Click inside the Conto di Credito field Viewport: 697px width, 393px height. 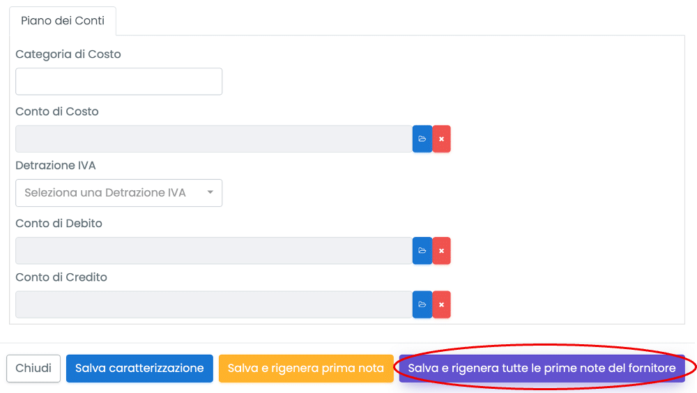pos(213,305)
